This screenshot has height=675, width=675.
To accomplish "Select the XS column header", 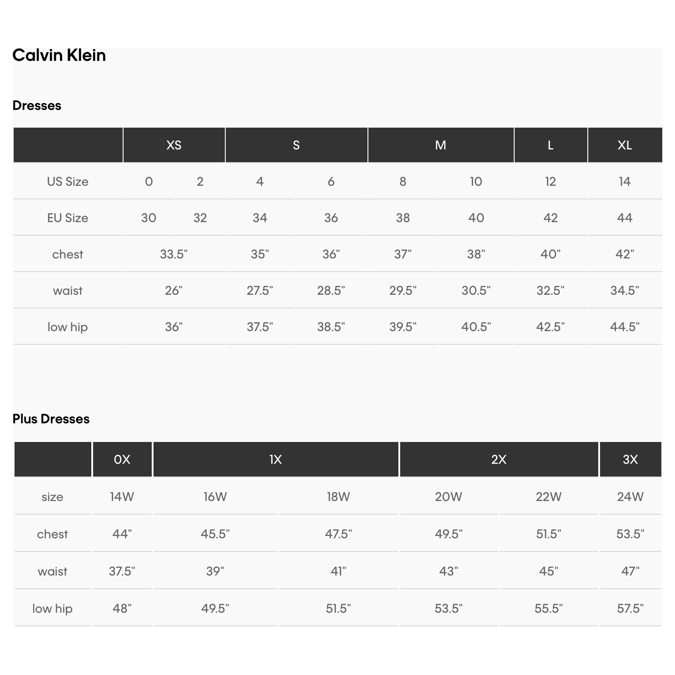I will (174, 145).
